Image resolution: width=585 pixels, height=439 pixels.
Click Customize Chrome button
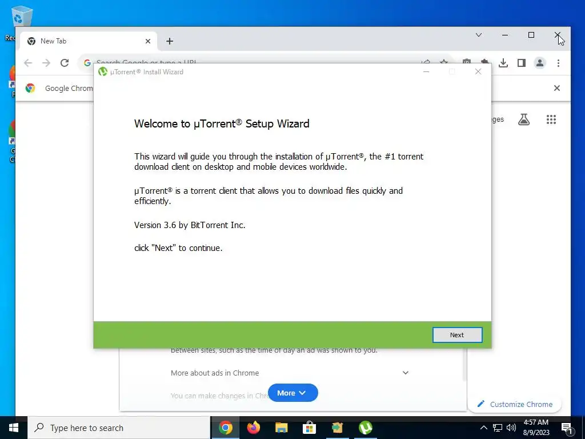coord(515,404)
